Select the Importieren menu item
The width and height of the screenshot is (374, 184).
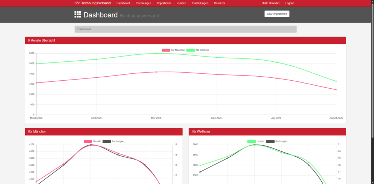click(x=164, y=3)
